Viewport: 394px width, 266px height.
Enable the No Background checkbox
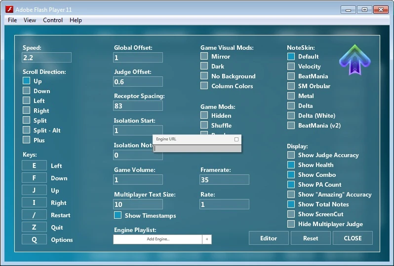[x=204, y=76]
